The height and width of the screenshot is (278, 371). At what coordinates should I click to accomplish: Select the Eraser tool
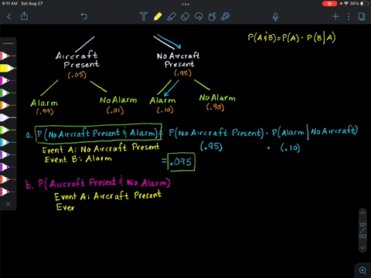(185, 16)
